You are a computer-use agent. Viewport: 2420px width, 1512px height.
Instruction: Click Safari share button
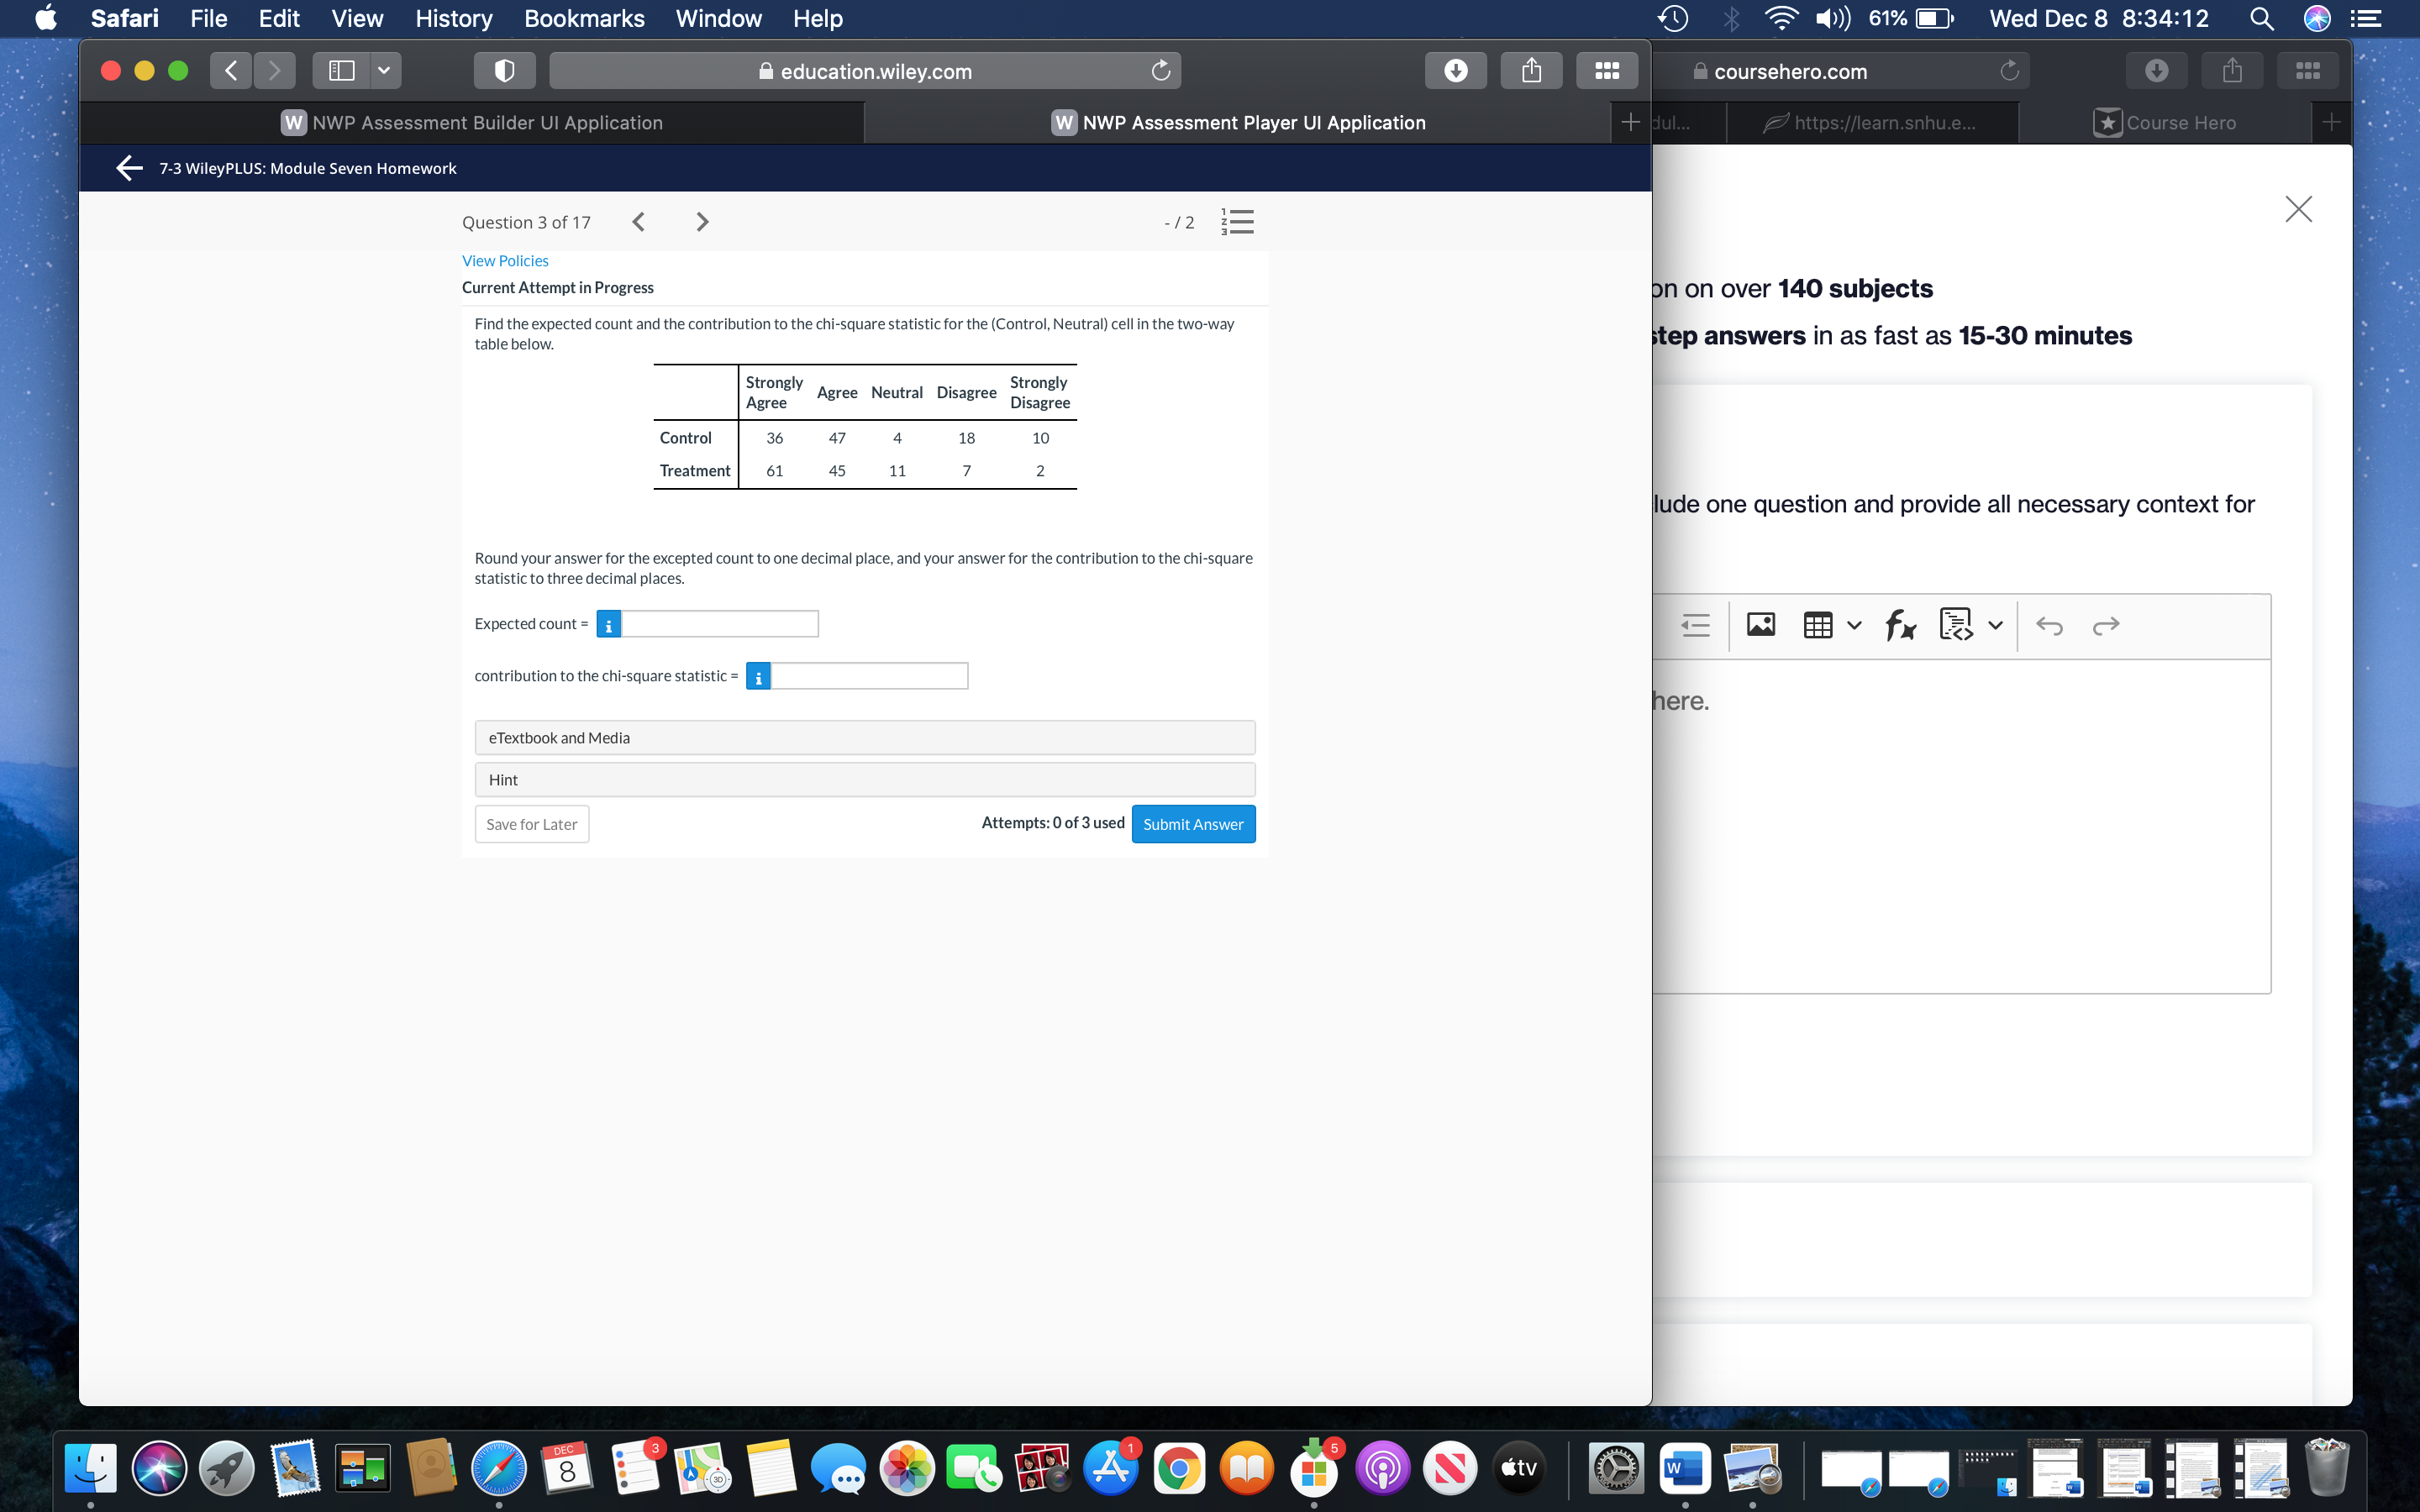[x=1531, y=71]
